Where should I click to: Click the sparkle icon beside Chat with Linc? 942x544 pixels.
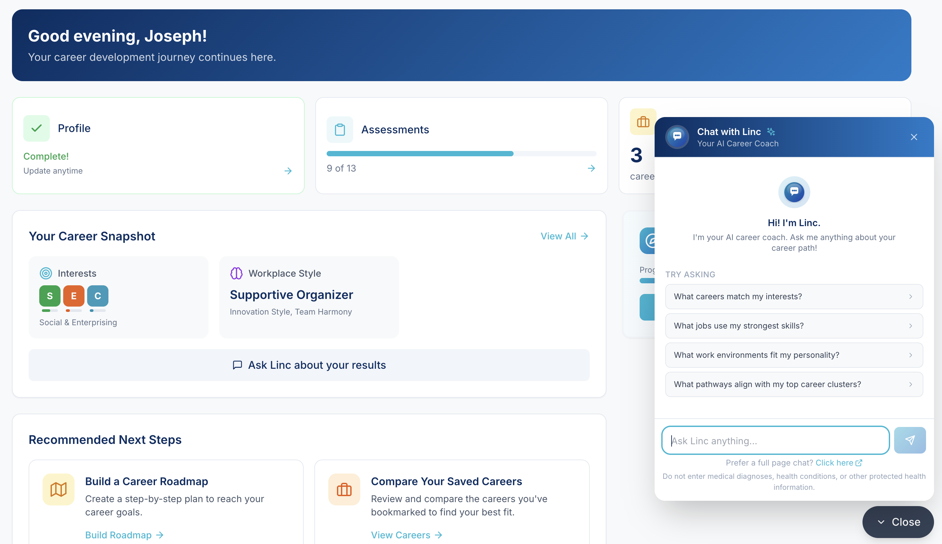(x=771, y=132)
